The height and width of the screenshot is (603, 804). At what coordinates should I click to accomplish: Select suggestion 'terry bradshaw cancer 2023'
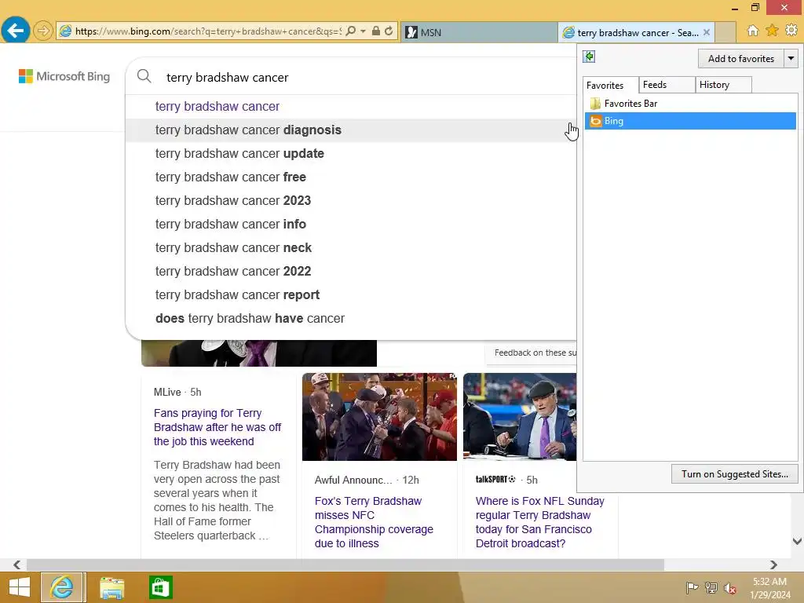(351, 200)
